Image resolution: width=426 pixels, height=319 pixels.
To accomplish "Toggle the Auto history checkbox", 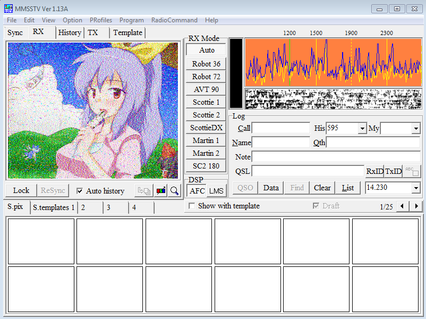I will 80,191.
